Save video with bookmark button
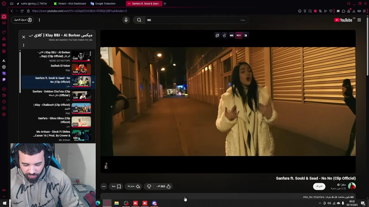This screenshot has height=207, width=369. (x=116, y=186)
